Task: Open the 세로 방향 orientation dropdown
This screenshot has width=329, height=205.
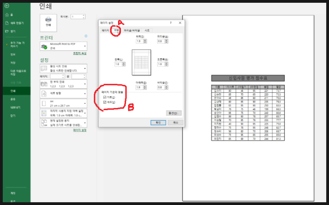Action: tap(64, 93)
